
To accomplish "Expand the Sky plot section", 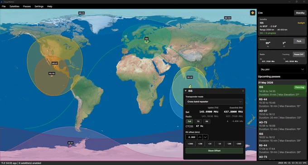I will [x=282, y=69].
